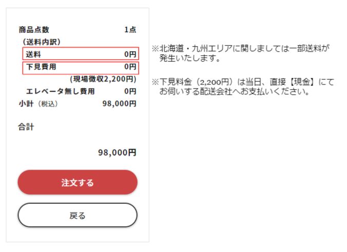Select the 98,000円 subtotal next to 小計

[119, 104]
